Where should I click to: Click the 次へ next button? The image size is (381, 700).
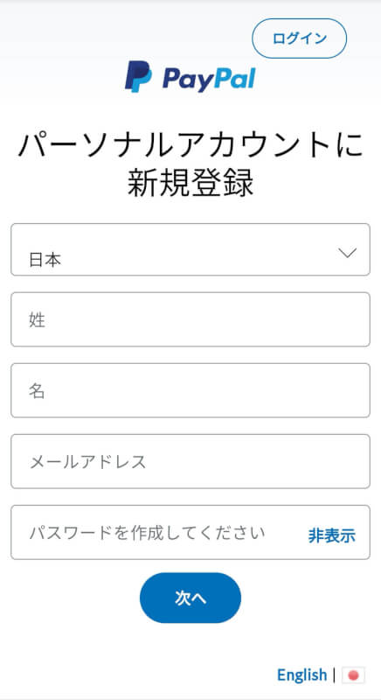190,598
